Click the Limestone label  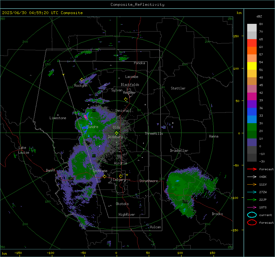coord(58,118)
